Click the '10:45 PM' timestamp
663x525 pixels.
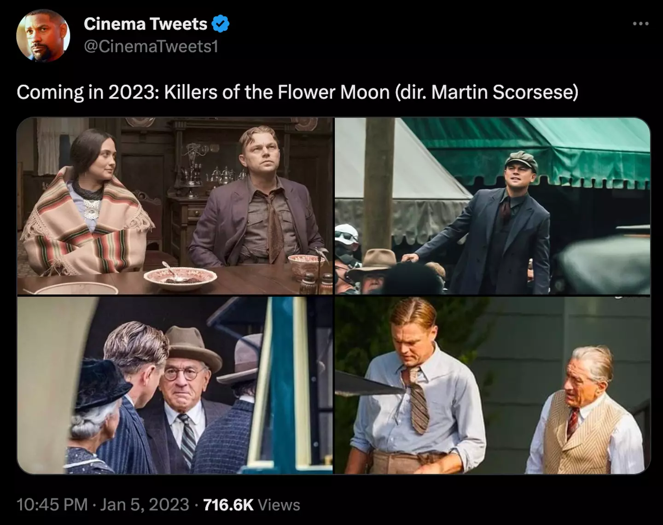52,505
